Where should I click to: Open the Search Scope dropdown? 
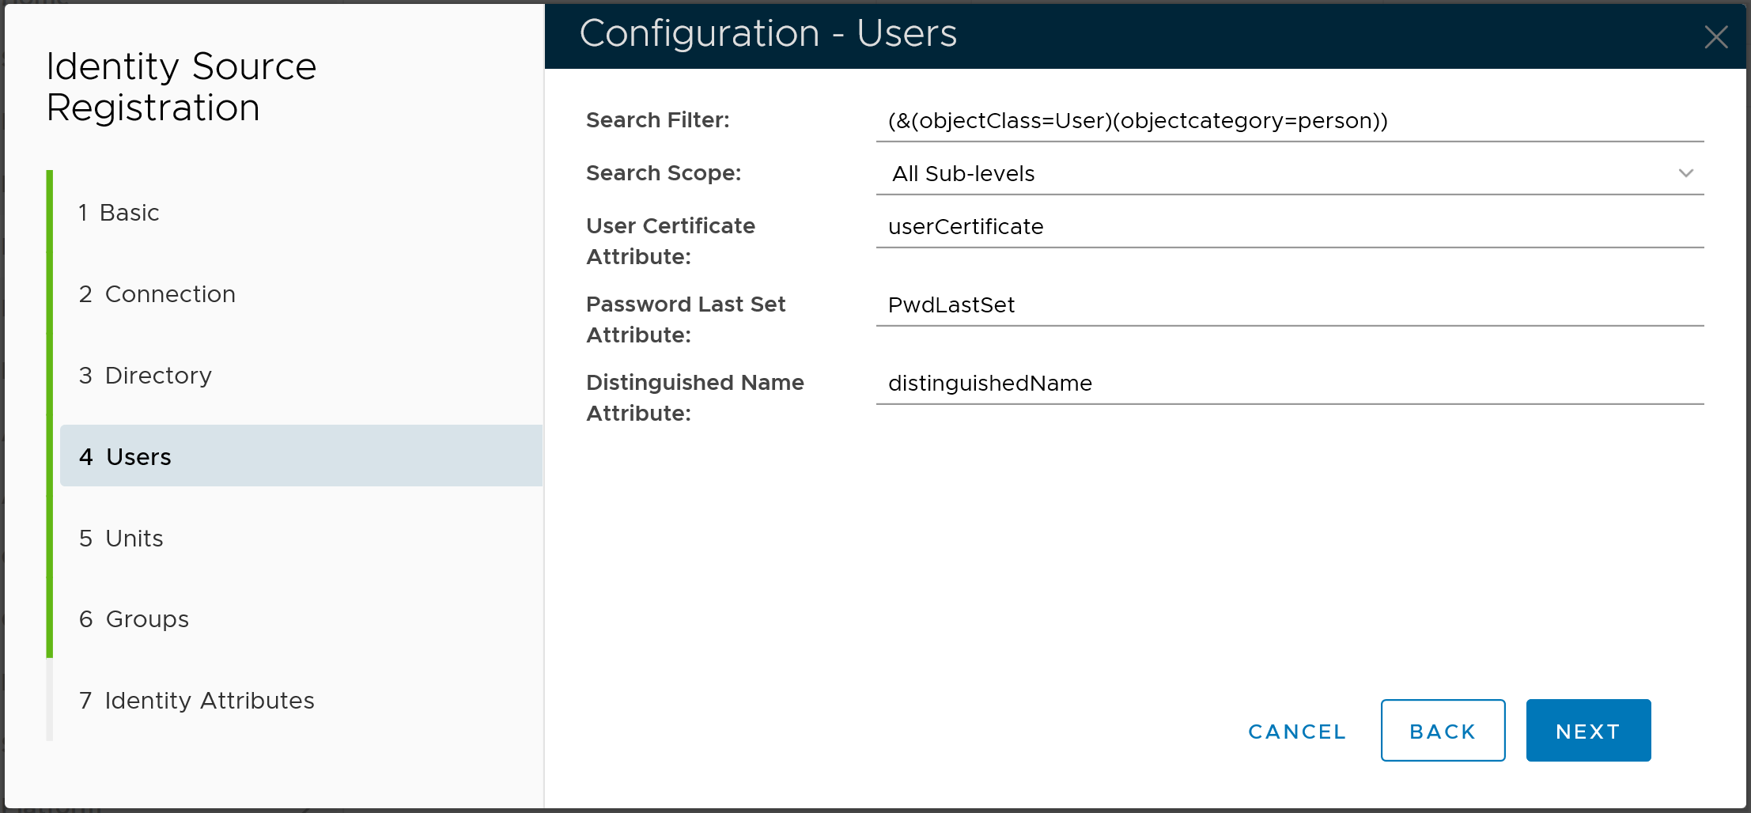point(1289,173)
